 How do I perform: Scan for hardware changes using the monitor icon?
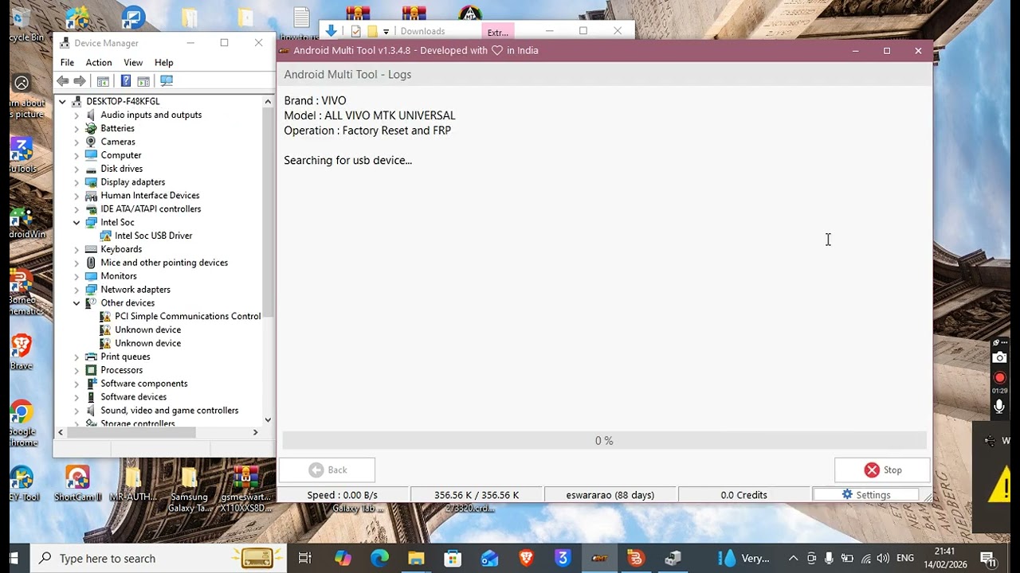click(167, 81)
